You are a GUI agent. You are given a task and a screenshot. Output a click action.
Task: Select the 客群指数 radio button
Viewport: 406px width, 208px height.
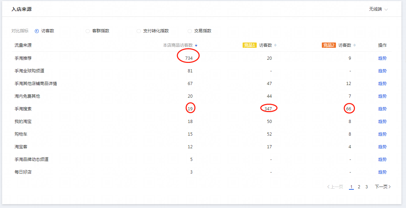click(x=88, y=31)
